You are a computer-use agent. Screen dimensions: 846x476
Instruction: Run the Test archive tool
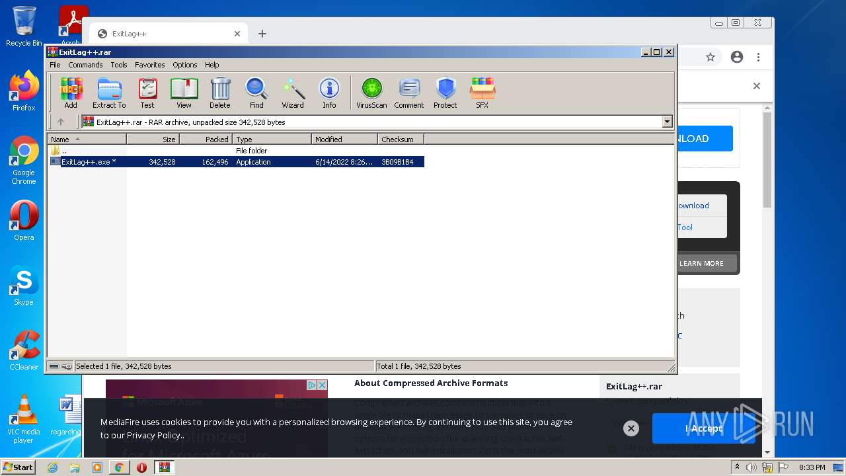pos(147,93)
